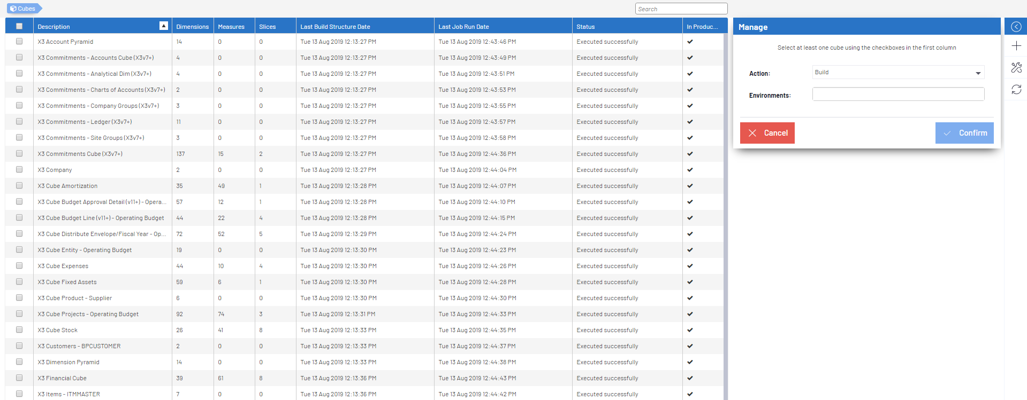
Task: Click the Search input field
Action: [x=681, y=9]
